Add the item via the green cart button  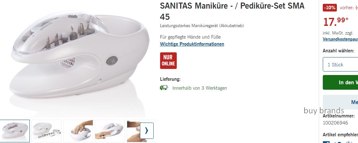coord(340,82)
